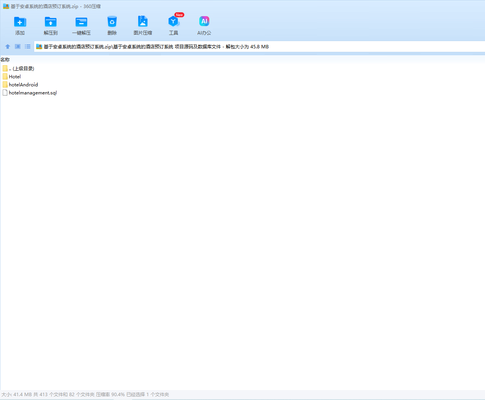Select the Hotel folder icon
The image size is (485, 400).
(x=5, y=76)
